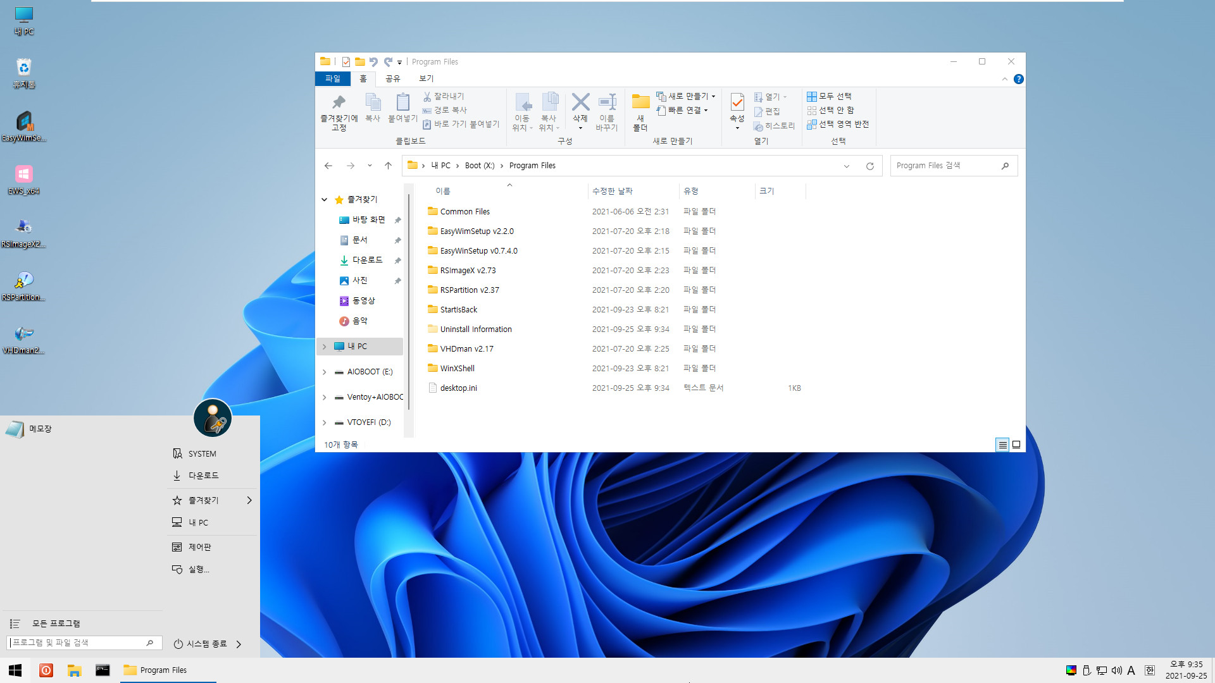
Task: Click the red power icon on taskbar
Action: coord(46,670)
